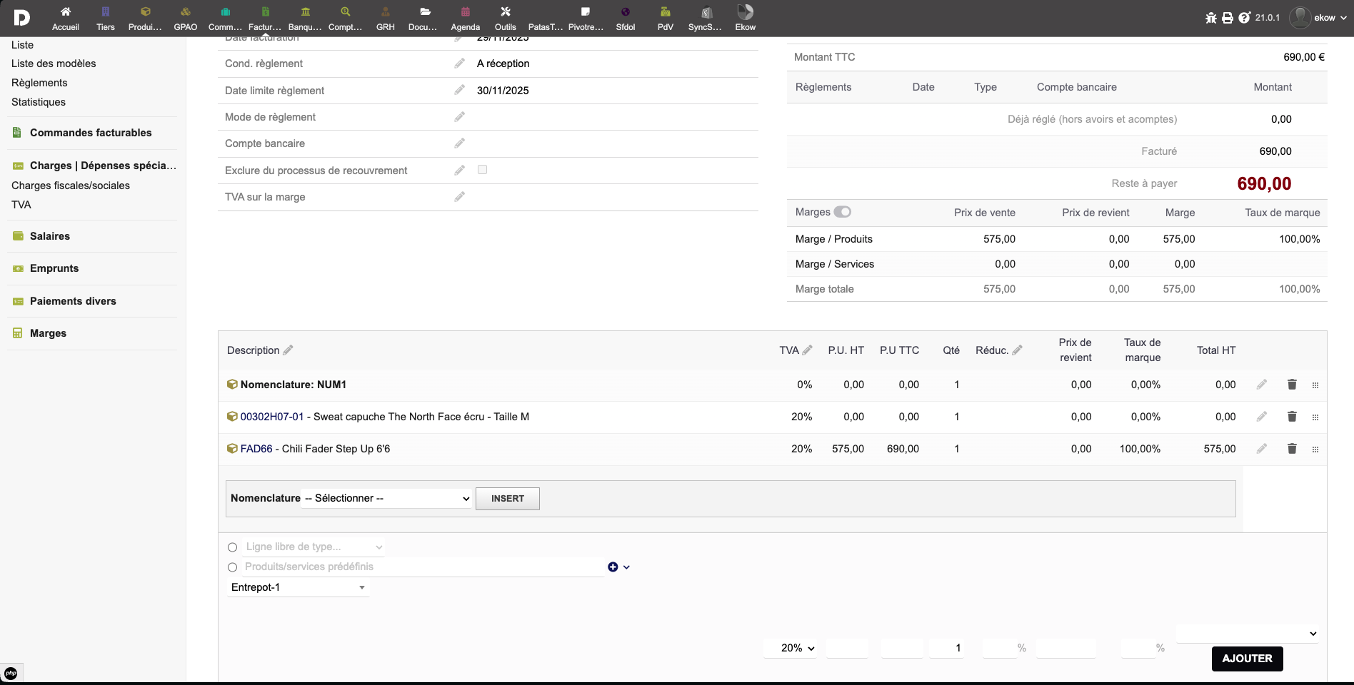Click the Dolibarr logo at top left
Screen dimensions: 1354x685
pos(21,18)
